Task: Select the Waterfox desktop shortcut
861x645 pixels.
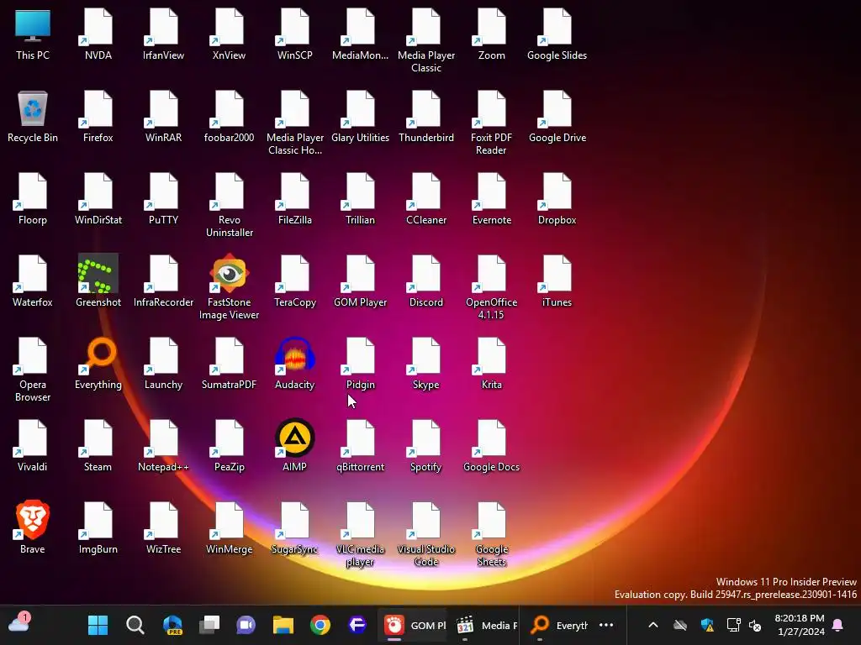Action: coord(33,281)
